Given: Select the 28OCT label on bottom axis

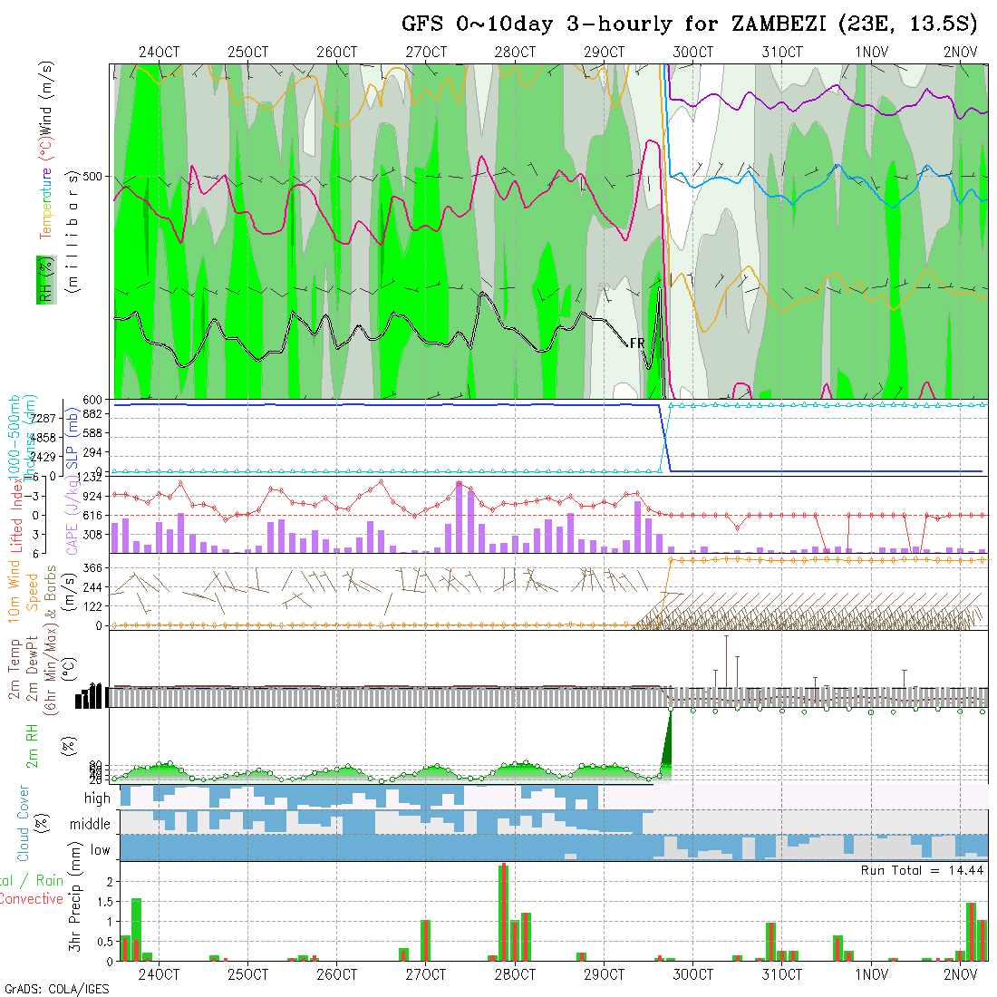Looking at the screenshot, I should click(x=514, y=975).
